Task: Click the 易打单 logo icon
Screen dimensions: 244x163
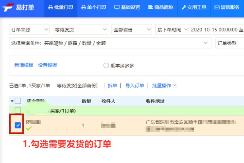Action: [x=8, y=7]
